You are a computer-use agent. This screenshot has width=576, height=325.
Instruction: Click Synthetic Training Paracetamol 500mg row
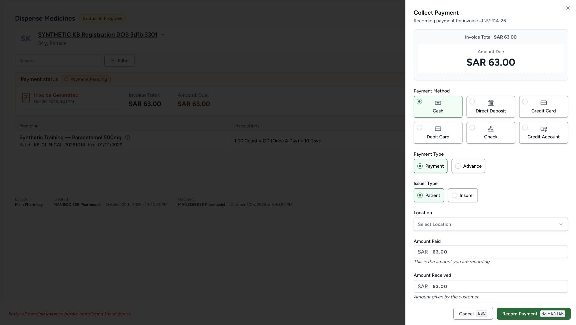(210, 141)
